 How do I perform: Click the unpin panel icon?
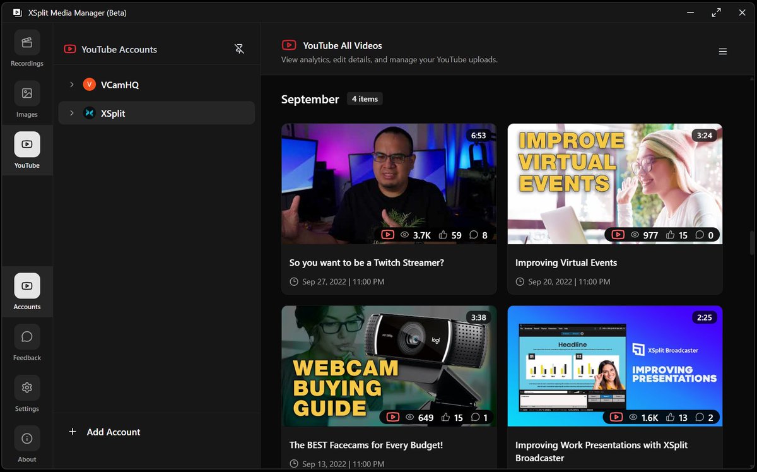[x=239, y=49]
